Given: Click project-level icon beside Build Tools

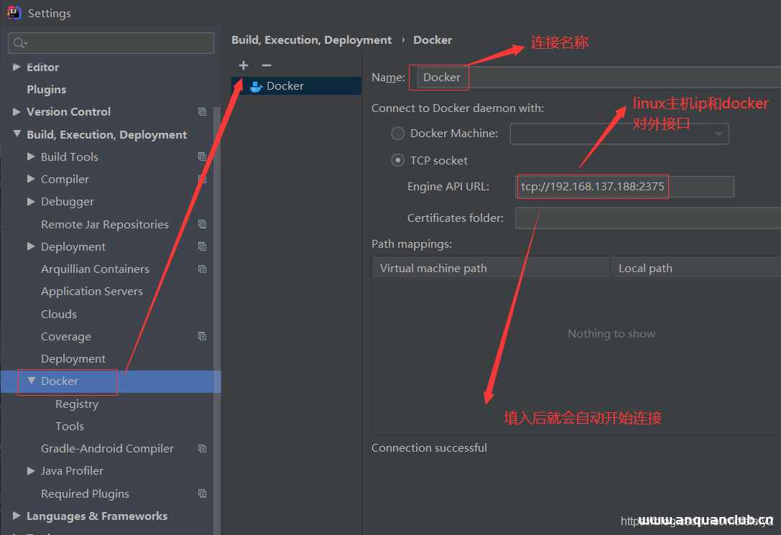Looking at the screenshot, I should coord(202,157).
